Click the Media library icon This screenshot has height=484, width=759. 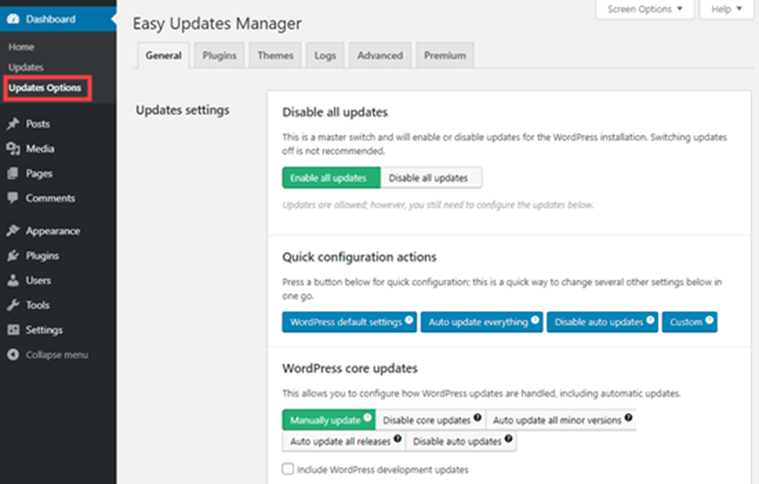pos(13,148)
